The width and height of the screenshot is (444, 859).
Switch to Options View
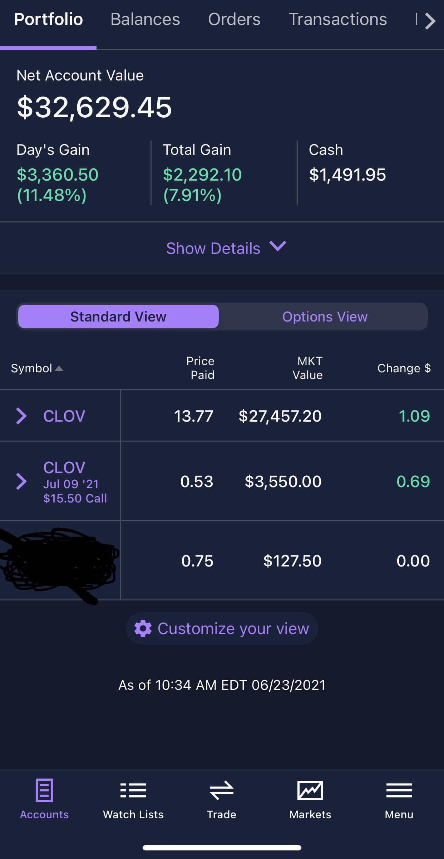point(325,316)
